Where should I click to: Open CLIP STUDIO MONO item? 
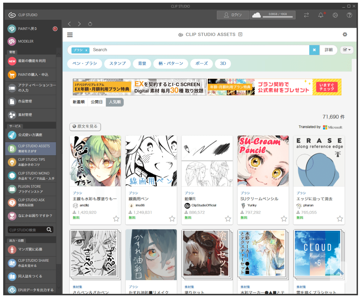(x=31, y=175)
